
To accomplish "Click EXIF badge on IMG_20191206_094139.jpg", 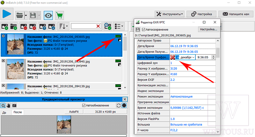I will (x=118, y=86).
